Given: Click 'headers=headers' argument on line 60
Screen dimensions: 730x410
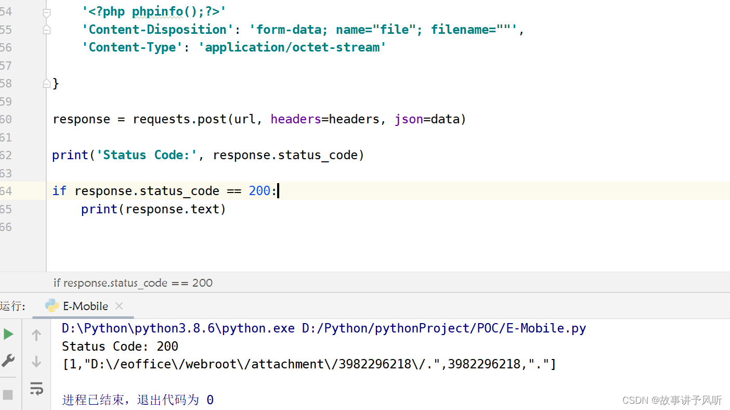Looking at the screenshot, I should [x=325, y=119].
